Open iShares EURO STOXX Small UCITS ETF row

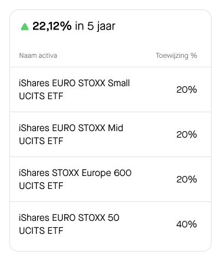[x=111, y=90]
